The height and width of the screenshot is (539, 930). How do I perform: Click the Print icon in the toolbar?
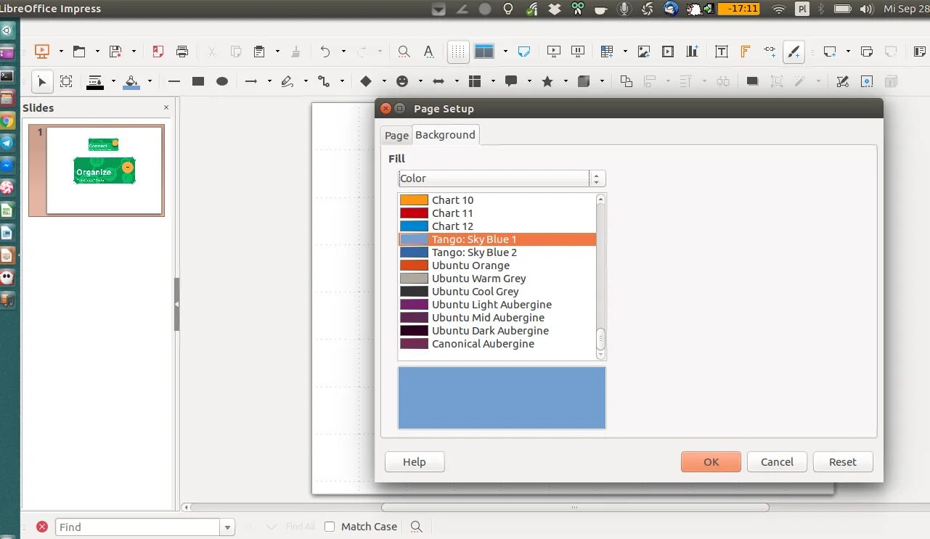click(x=181, y=51)
